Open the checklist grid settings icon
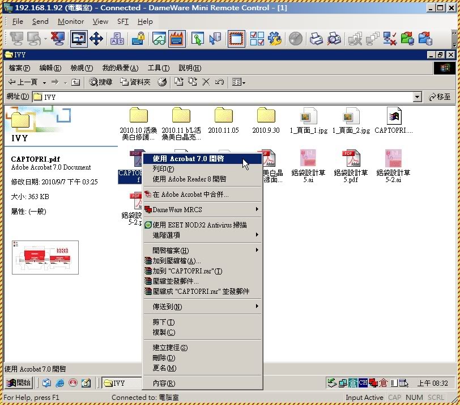 pos(257,39)
